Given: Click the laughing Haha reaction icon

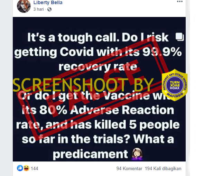Looking at the screenshot, I should [26, 168].
